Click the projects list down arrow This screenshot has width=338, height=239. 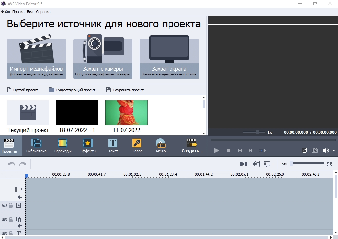204,133
